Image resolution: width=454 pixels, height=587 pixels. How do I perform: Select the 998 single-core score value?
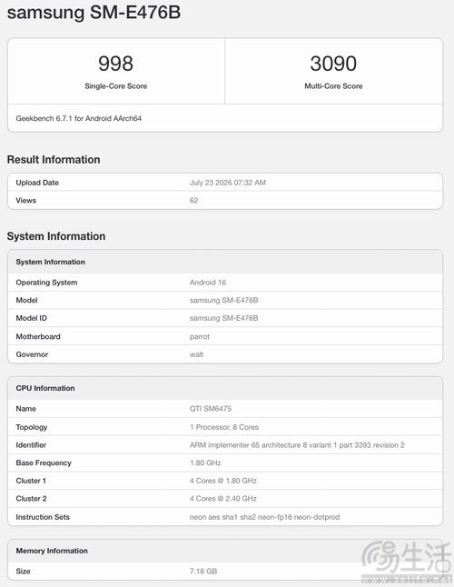(115, 64)
